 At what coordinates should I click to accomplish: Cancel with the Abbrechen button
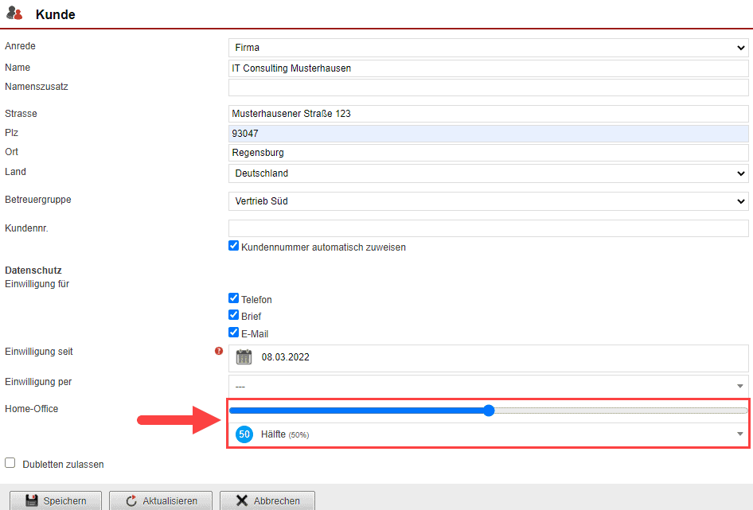tap(267, 500)
